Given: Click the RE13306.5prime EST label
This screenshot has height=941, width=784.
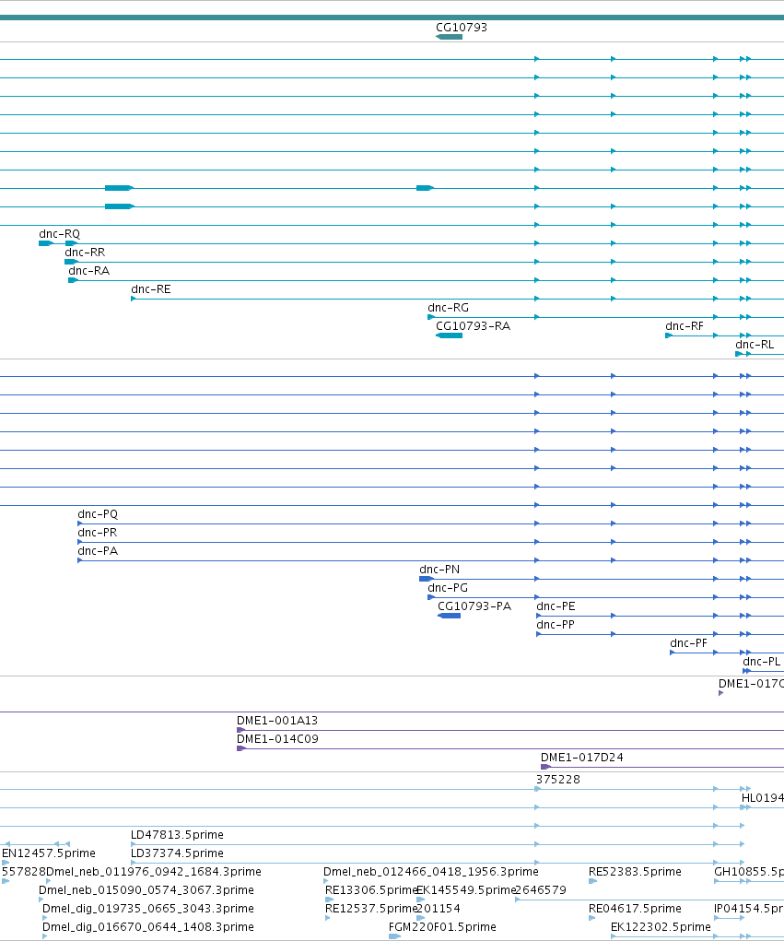Looking at the screenshot, I should pyautogui.click(x=370, y=890).
